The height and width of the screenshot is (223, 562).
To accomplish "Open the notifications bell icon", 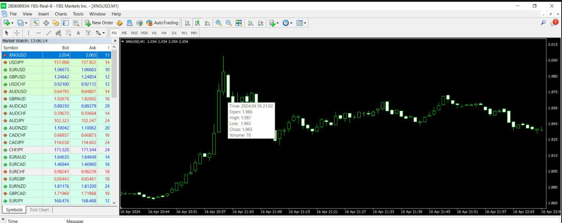I will (x=554, y=23).
